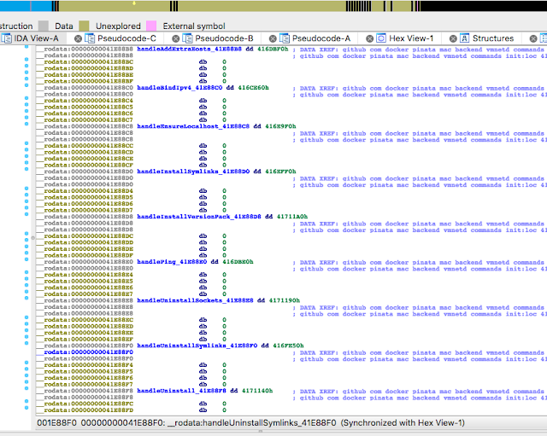Select the handleAddExtraHosts_41E88B8 label
Viewport: 547px width, 436px height.
[189, 49]
